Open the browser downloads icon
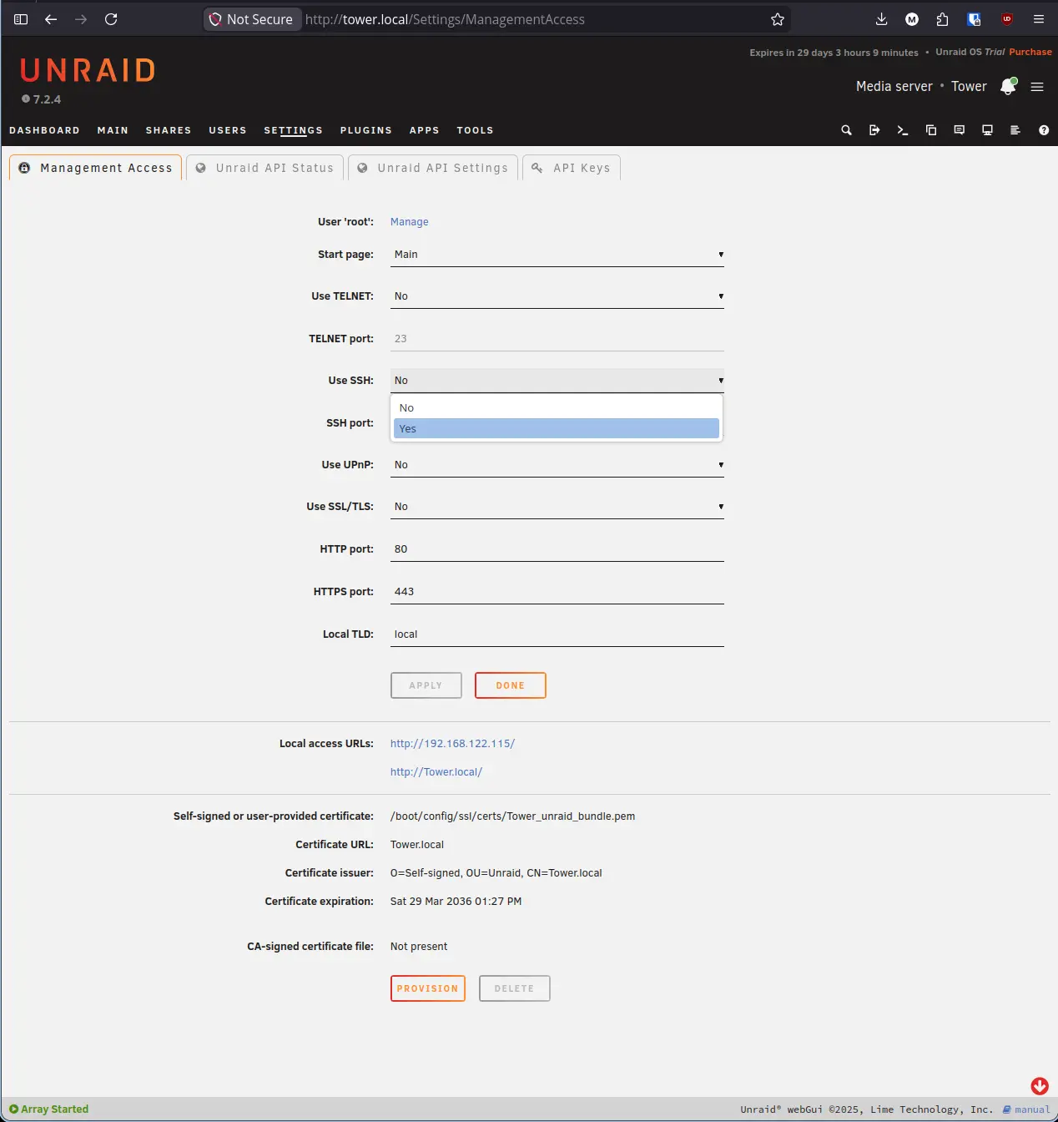Viewport: 1058px width, 1122px height. (881, 19)
